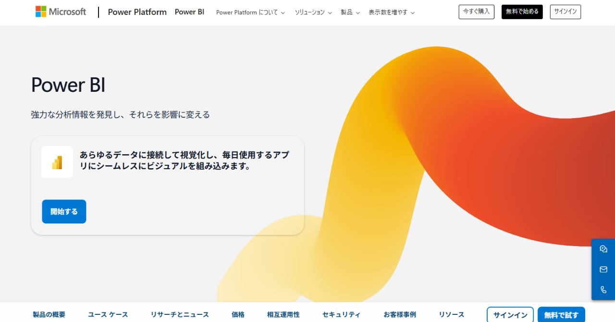Expand the 表示数を増やす menu

(392, 12)
